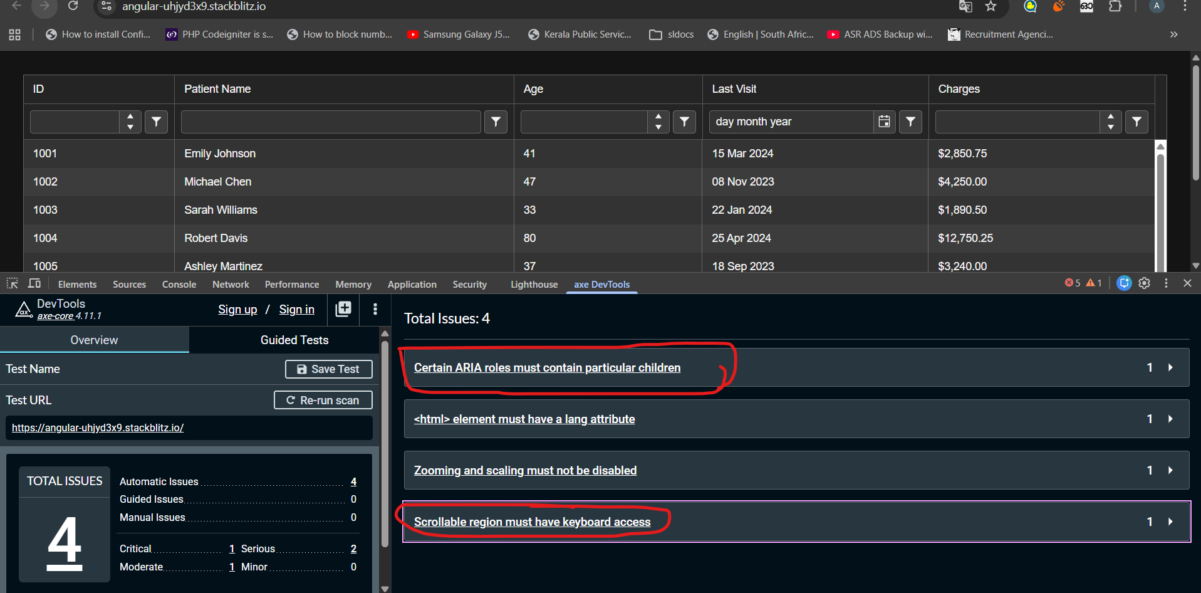Click the axe new scan plus icon
The width and height of the screenshot is (1201, 593).
tap(343, 309)
